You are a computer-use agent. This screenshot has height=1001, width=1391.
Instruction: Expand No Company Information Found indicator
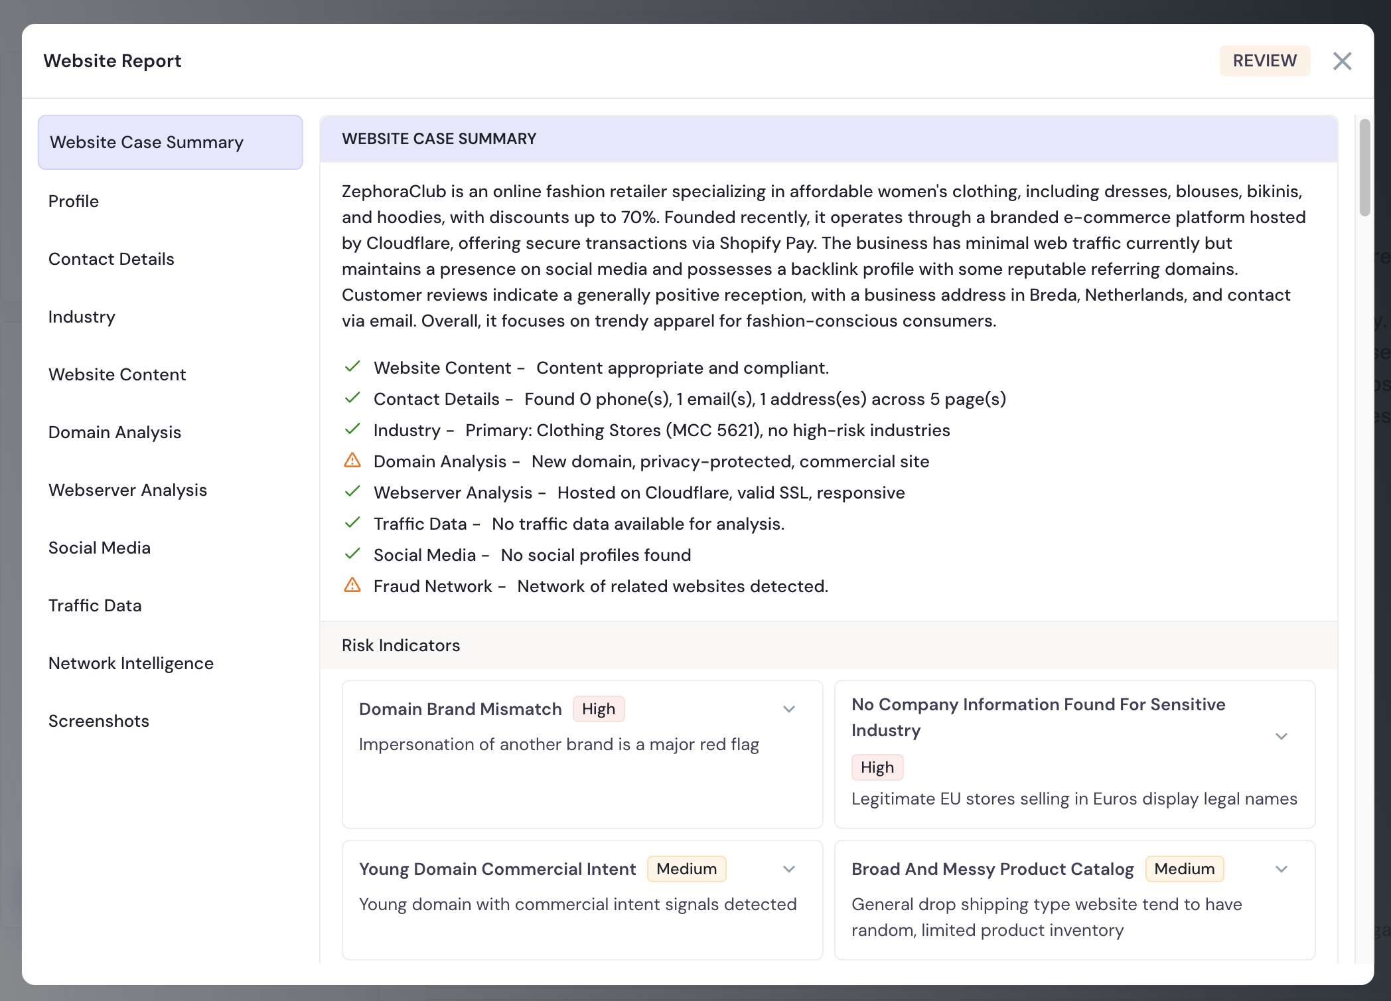(x=1281, y=736)
